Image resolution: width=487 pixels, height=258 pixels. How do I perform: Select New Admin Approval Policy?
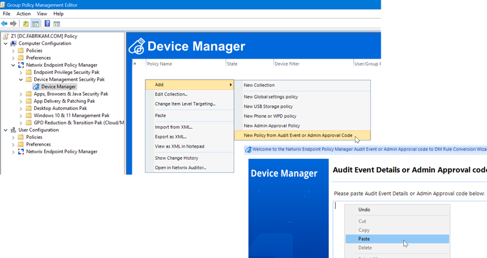click(272, 126)
